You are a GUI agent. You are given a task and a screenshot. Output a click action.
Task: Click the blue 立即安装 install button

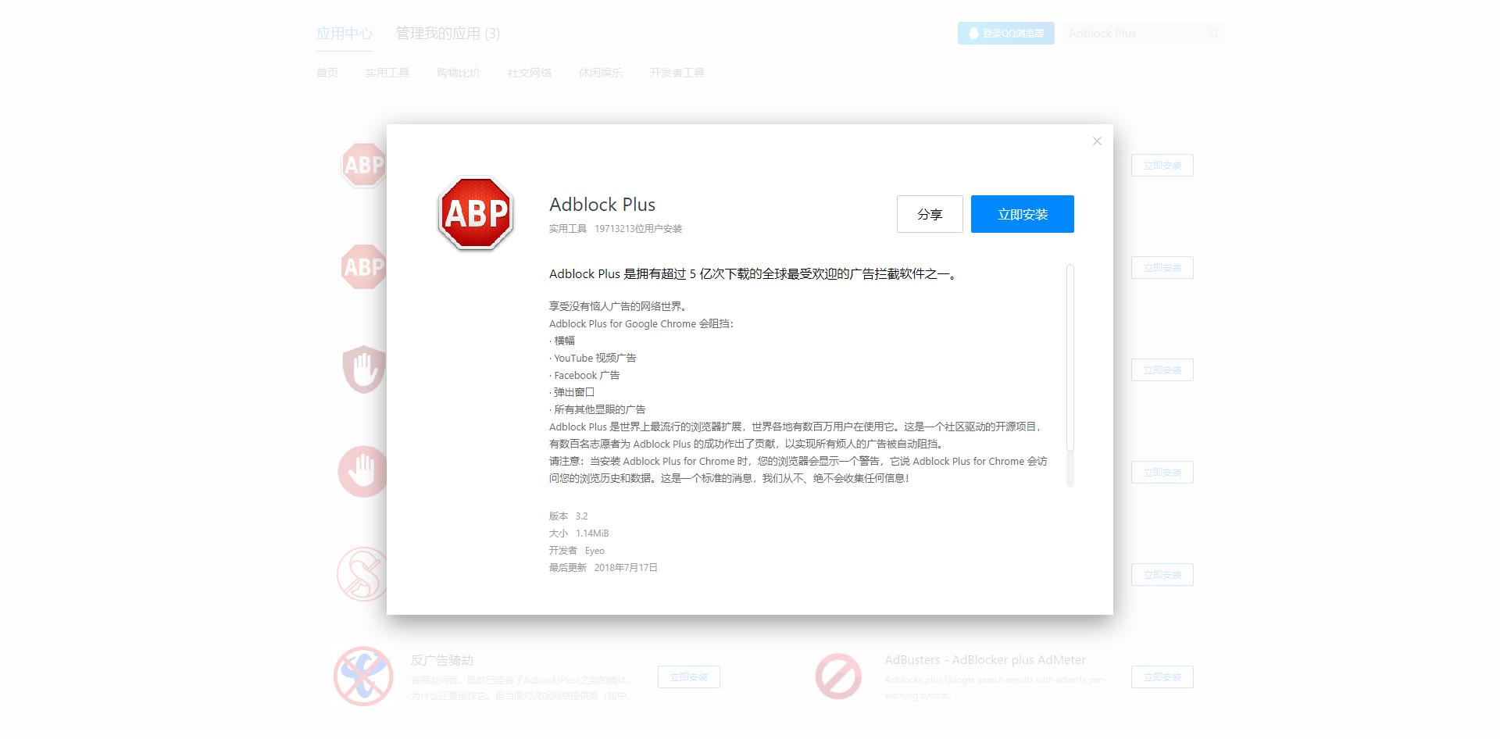click(1022, 213)
